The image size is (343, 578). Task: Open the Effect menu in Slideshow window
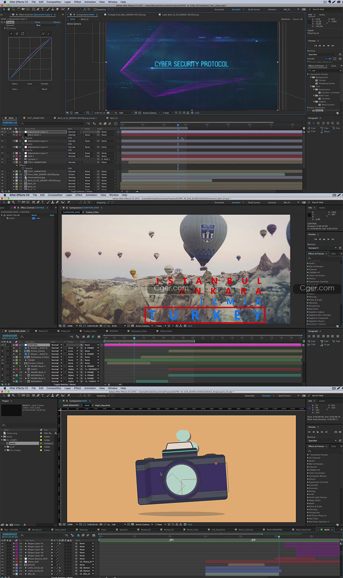pyautogui.click(x=79, y=195)
